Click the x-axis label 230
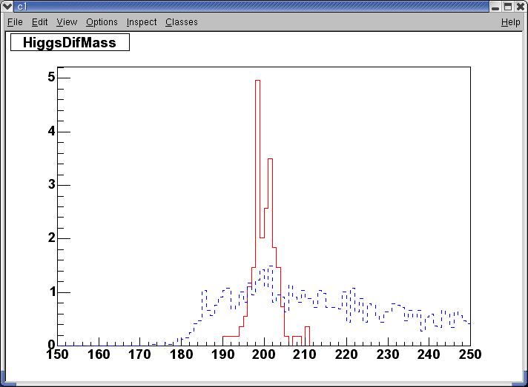This screenshot has height=387, width=528. pos(388,354)
